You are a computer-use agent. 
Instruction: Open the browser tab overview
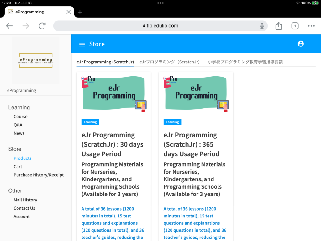tap(295, 26)
